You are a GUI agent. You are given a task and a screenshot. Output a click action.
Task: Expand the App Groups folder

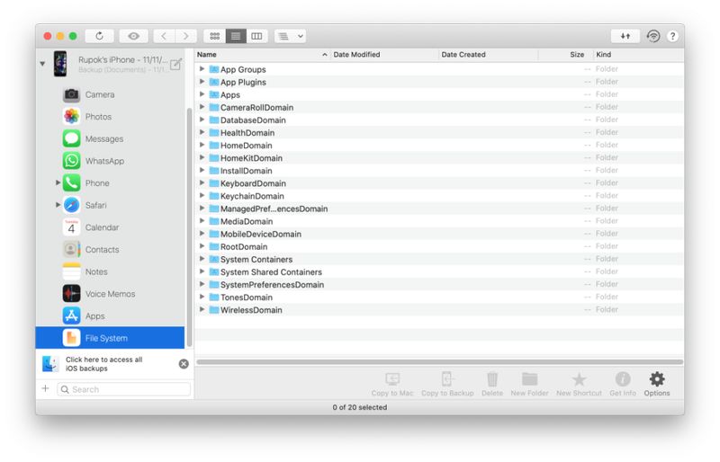[x=202, y=69]
